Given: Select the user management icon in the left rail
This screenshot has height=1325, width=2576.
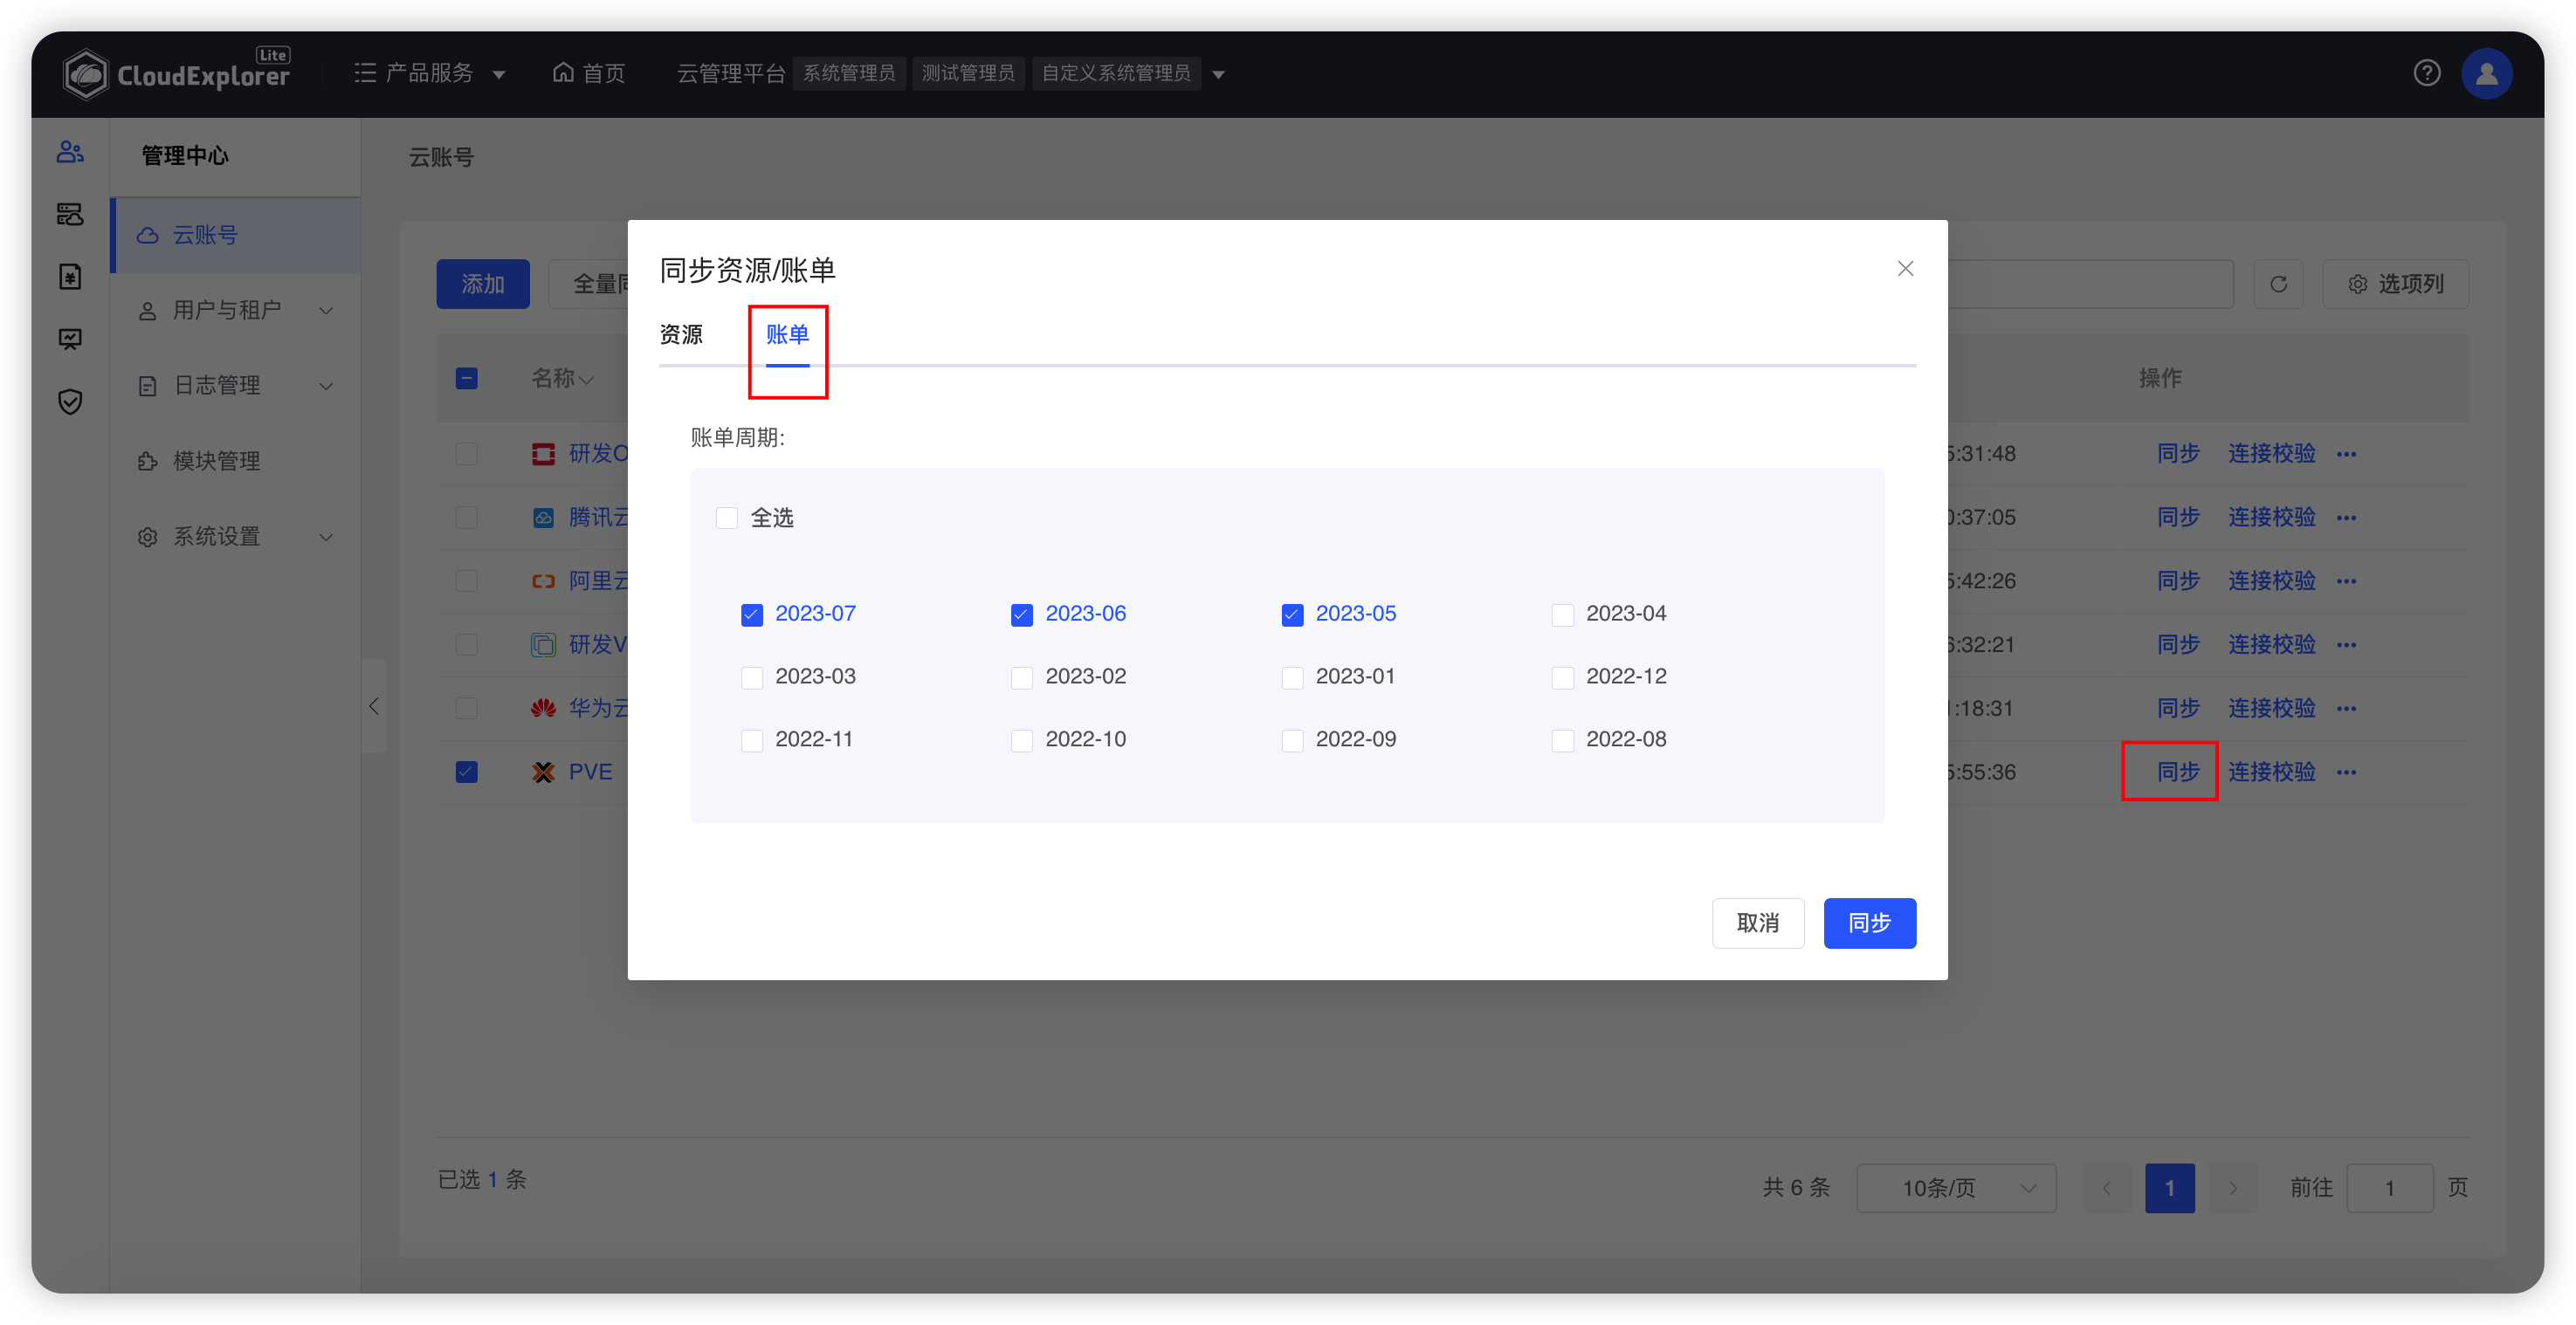Looking at the screenshot, I should (70, 152).
